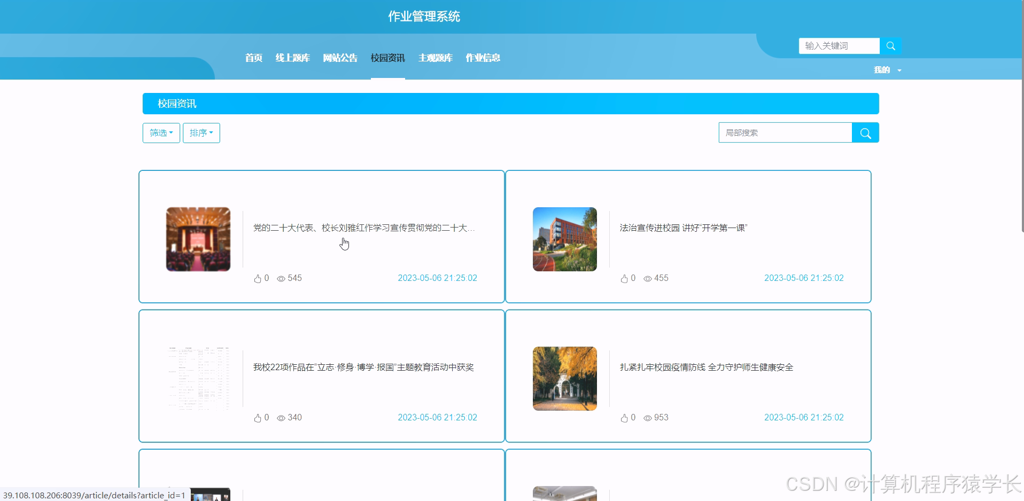Open the 筛选 filter dropdown
The width and height of the screenshot is (1024, 501).
point(161,133)
